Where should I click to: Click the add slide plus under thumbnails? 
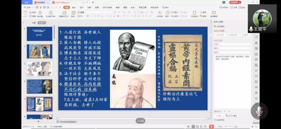coord(38,121)
